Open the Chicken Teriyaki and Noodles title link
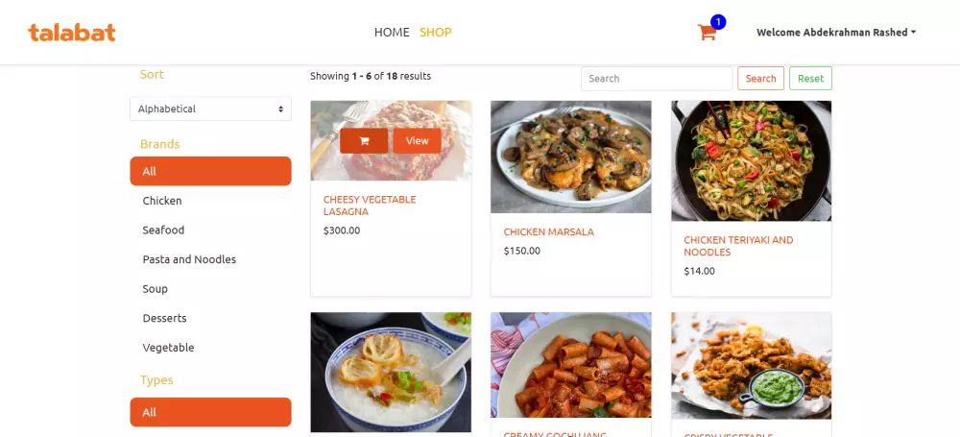Viewport: 960px width, 437px height. coord(738,246)
